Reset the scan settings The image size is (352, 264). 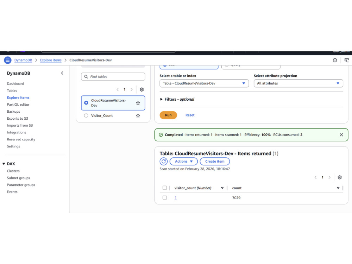(190, 115)
